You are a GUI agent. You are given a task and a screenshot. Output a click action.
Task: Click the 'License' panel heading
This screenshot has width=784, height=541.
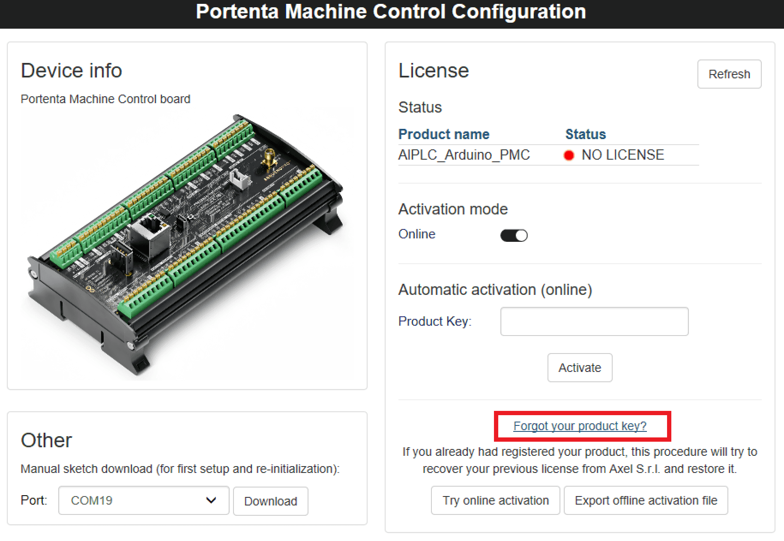pos(434,71)
